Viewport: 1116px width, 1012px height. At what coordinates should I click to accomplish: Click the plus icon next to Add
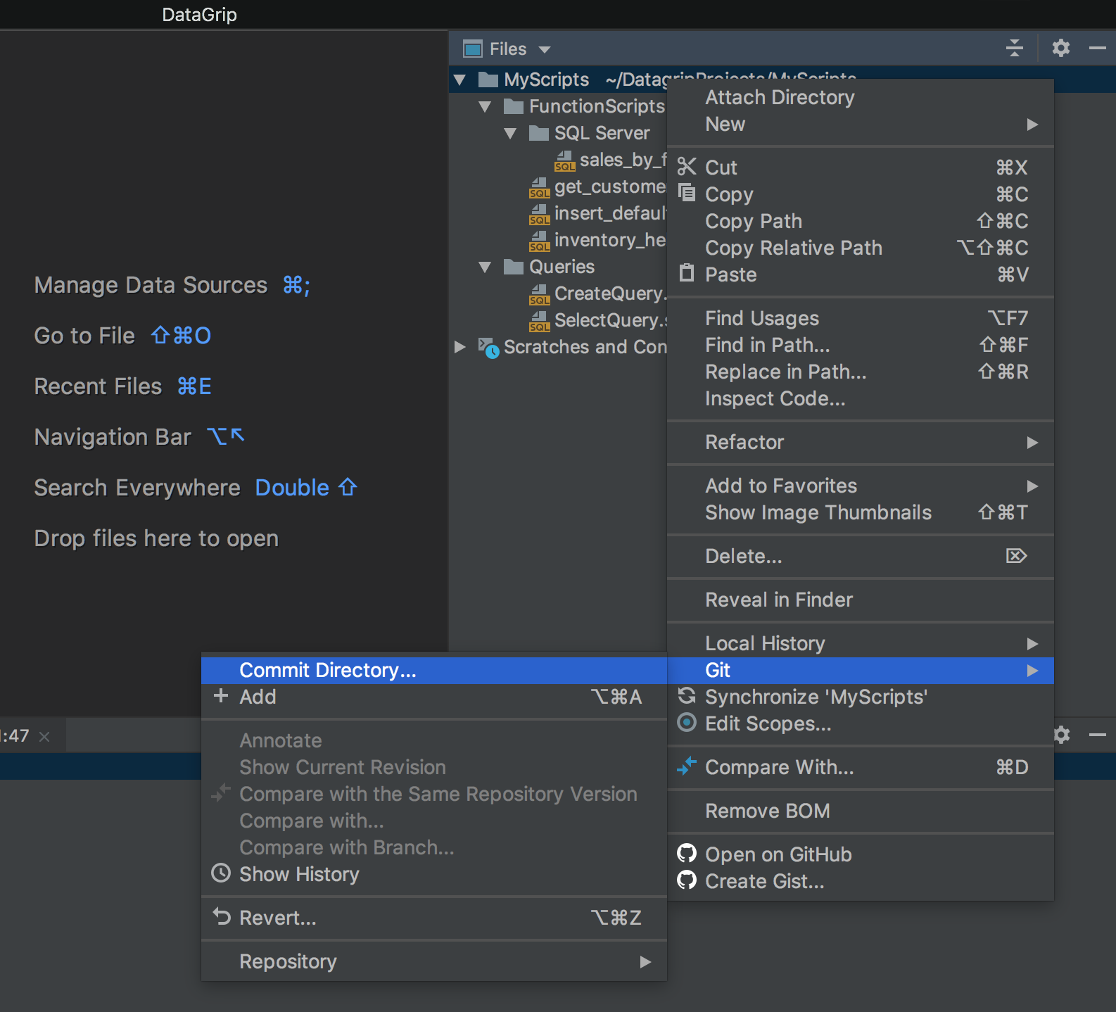click(221, 695)
